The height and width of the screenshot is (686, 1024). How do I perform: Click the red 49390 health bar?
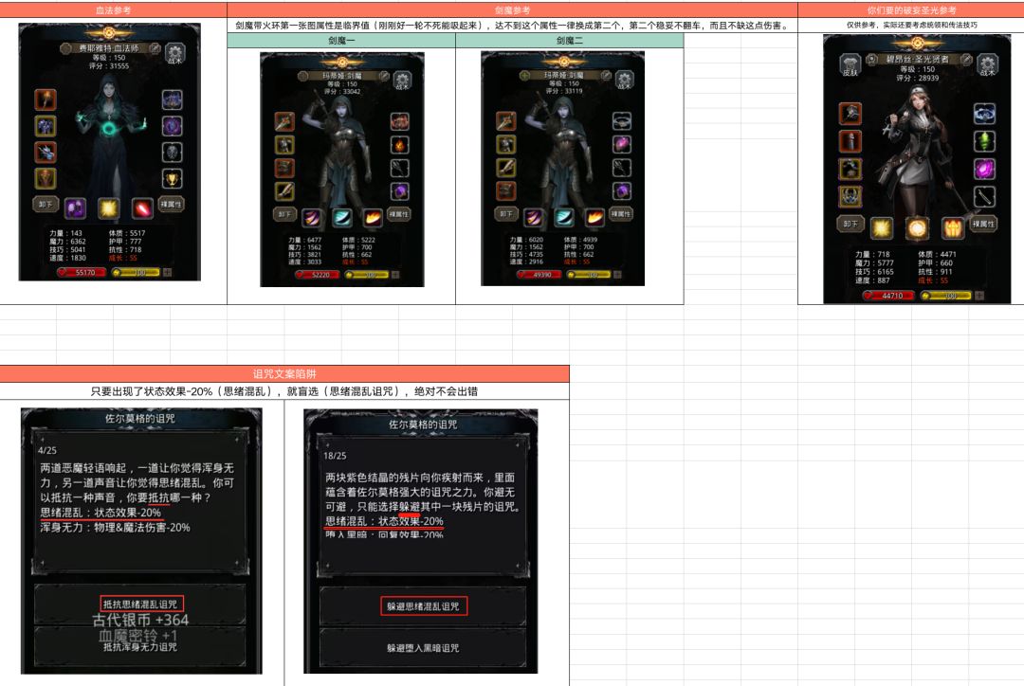(x=539, y=275)
